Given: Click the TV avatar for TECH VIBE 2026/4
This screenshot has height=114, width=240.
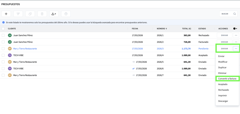Looking at the screenshot, I should tap(10, 55).
